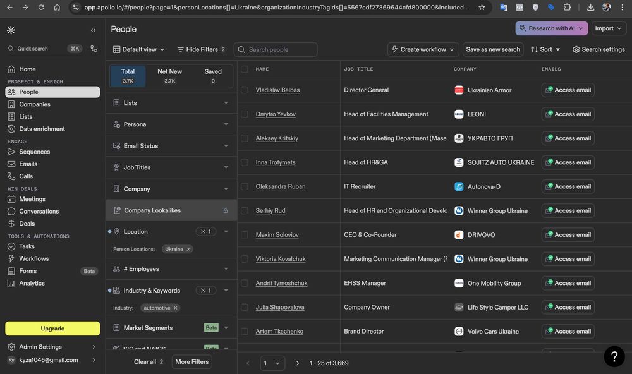This screenshot has width=632, height=374.
Task: Click Access email for Ukrainian Armor row
Action: [x=568, y=90]
